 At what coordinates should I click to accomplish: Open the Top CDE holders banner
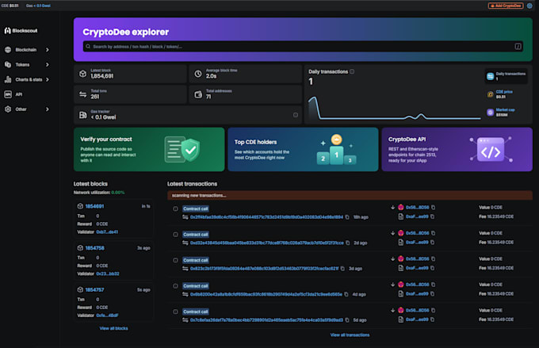pyautogui.click(x=303, y=149)
